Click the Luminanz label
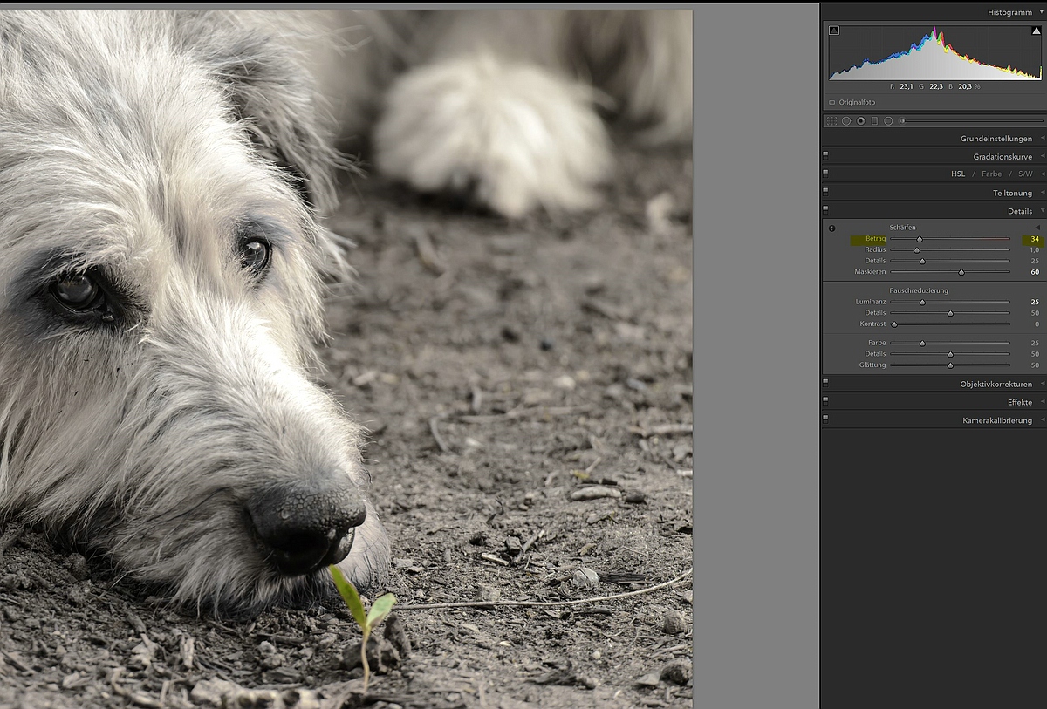Screen dimensions: 1047x709 pyautogui.click(x=870, y=302)
